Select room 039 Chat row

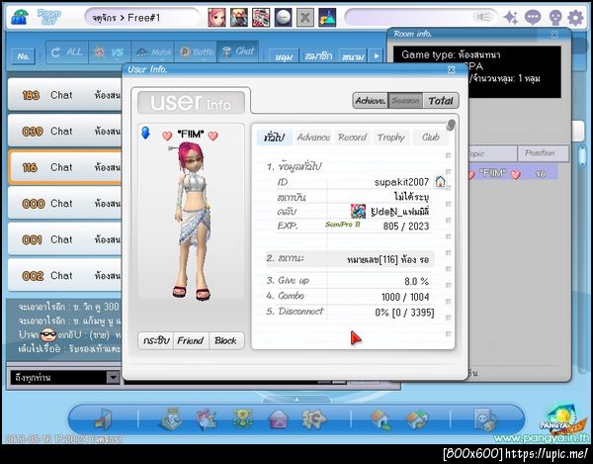(65, 132)
